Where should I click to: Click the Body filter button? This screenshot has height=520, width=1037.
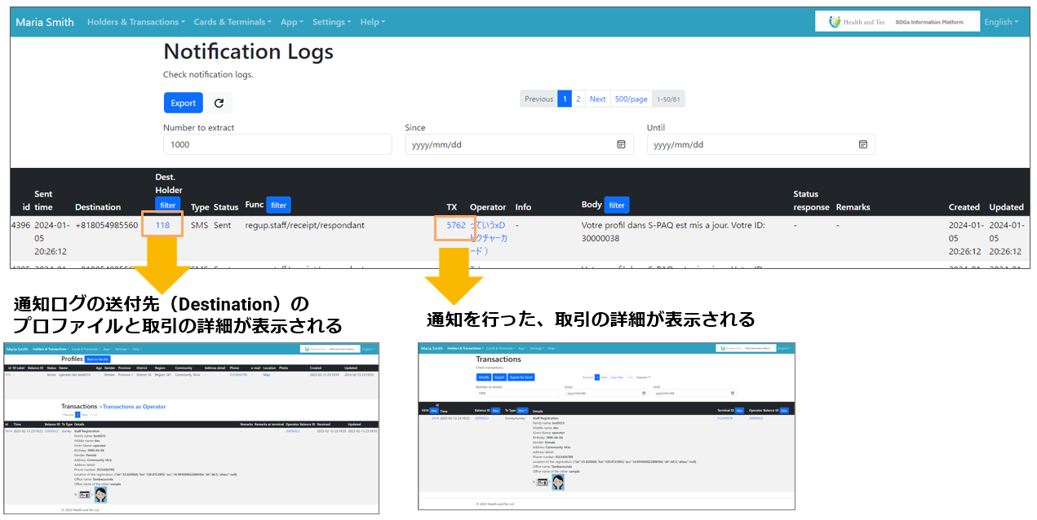617,205
